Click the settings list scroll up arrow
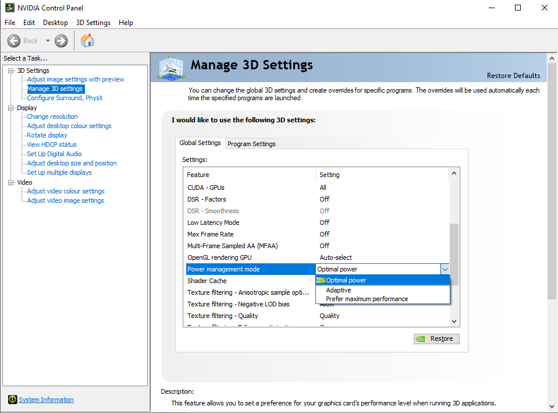The width and height of the screenshot is (558, 413). pos(454,173)
